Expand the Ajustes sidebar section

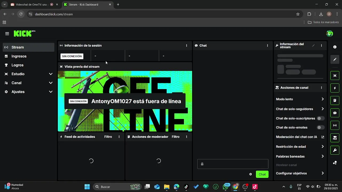click(x=29, y=92)
